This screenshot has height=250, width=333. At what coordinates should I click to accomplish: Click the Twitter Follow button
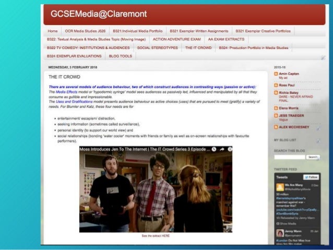[311, 177]
